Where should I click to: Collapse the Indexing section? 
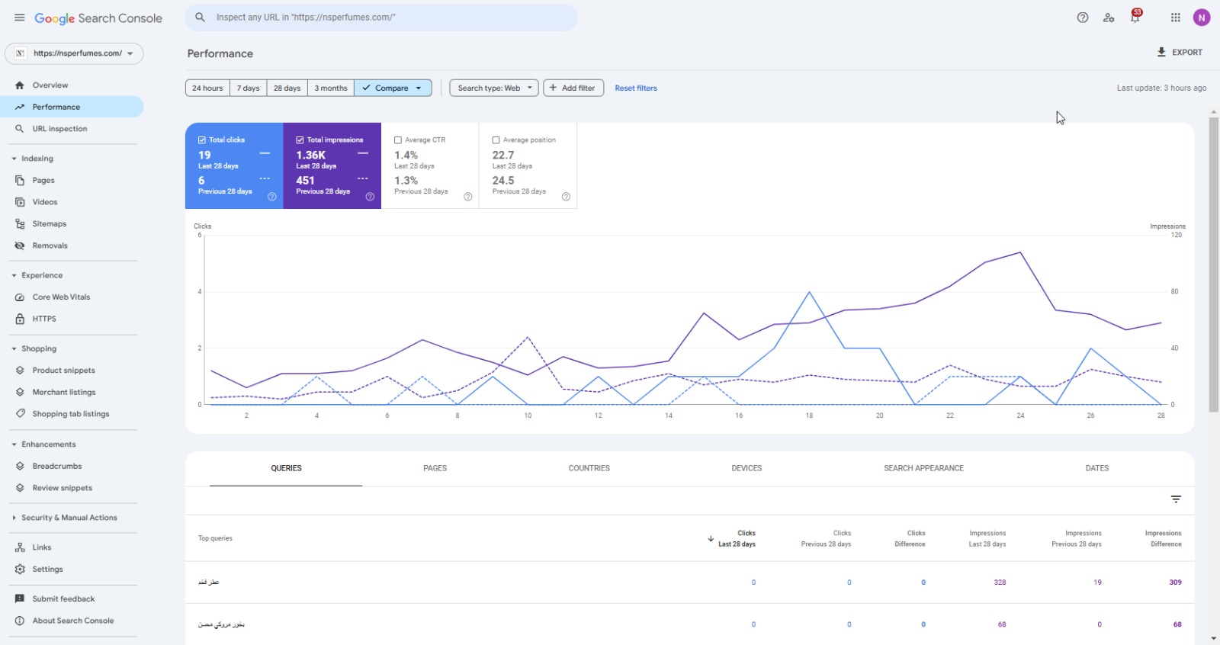point(14,159)
